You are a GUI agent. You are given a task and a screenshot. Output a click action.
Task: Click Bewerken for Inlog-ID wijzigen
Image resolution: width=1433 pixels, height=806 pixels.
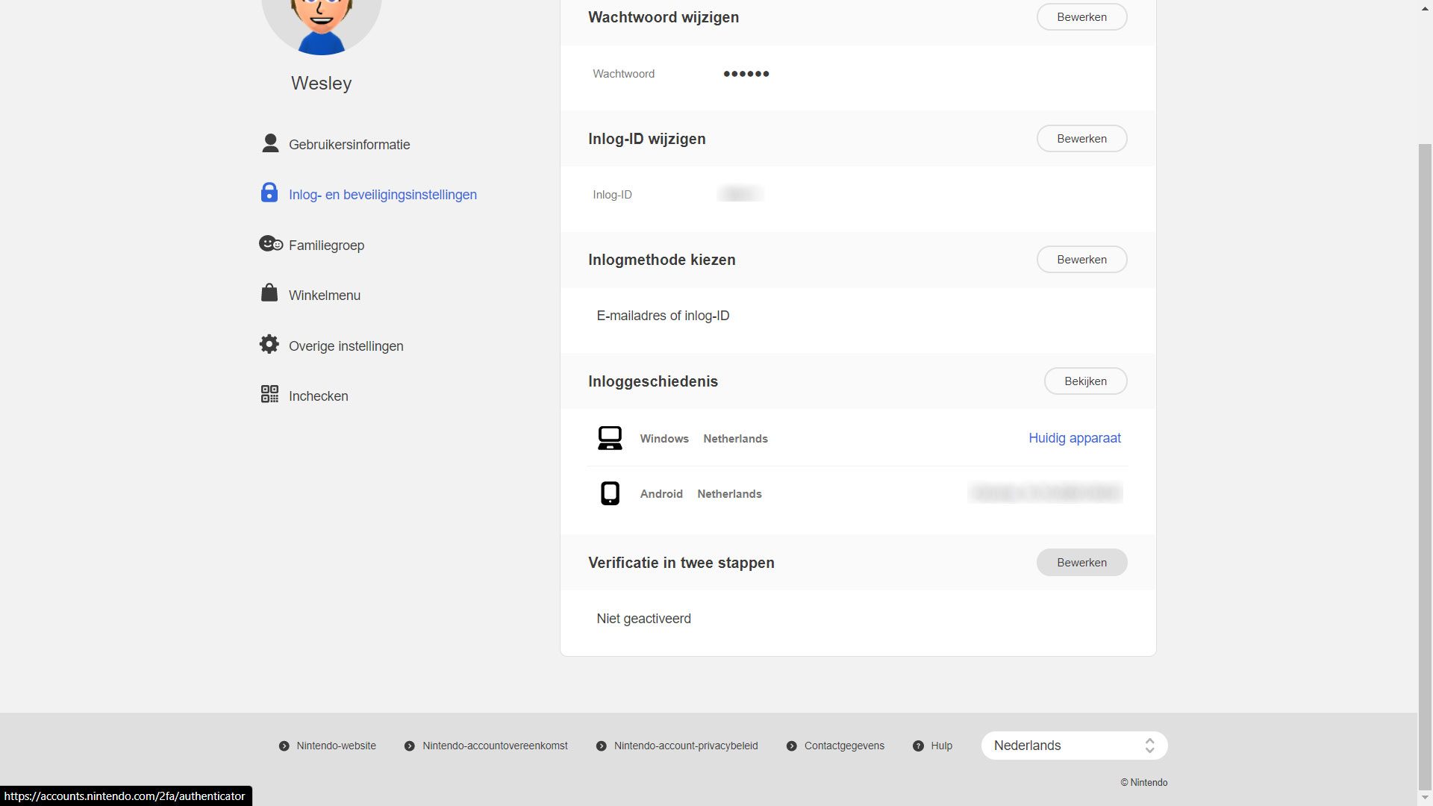point(1081,138)
